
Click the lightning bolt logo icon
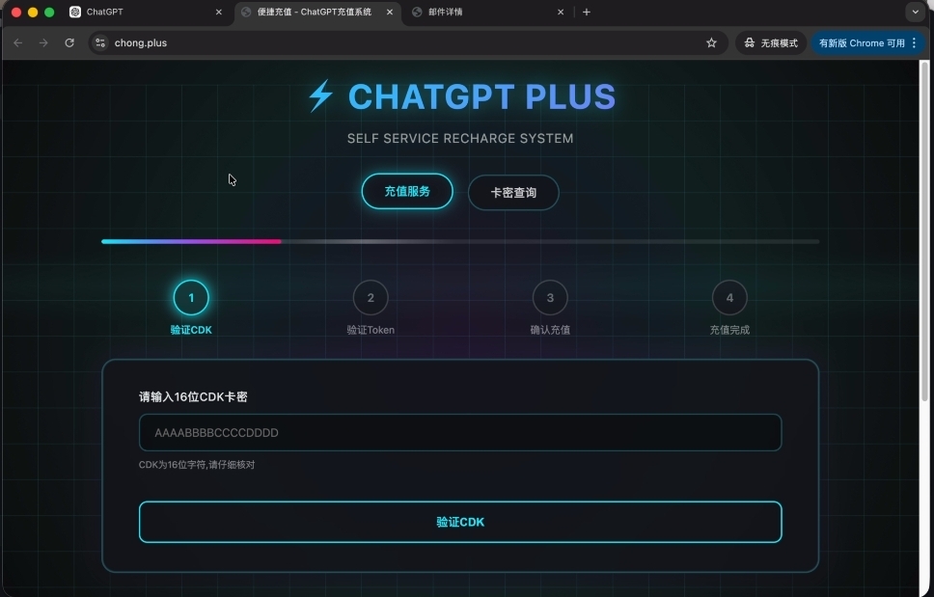pos(320,96)
